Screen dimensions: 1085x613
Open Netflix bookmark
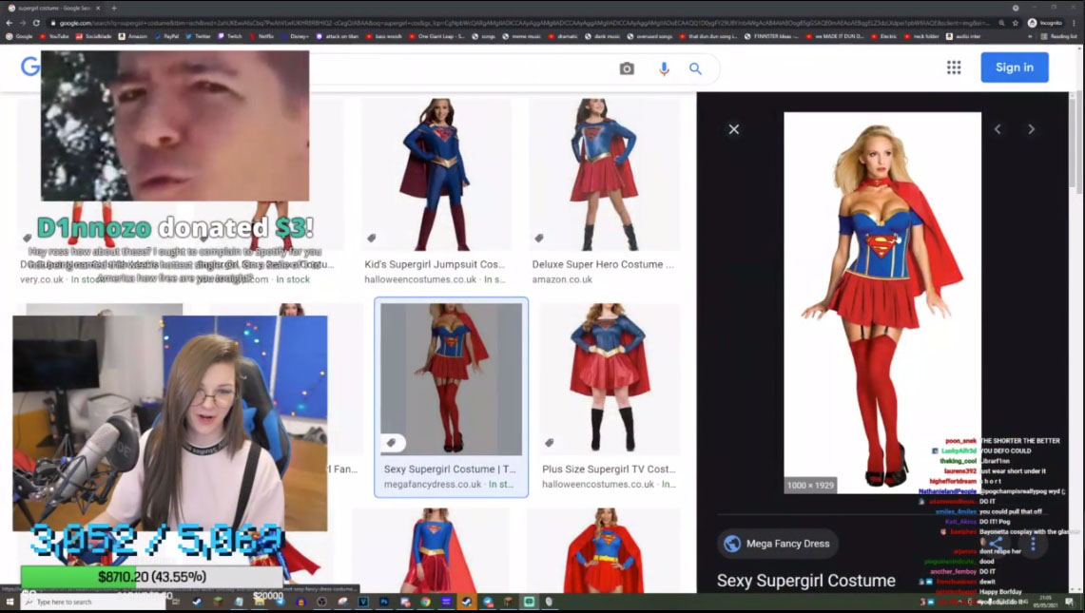262,36
